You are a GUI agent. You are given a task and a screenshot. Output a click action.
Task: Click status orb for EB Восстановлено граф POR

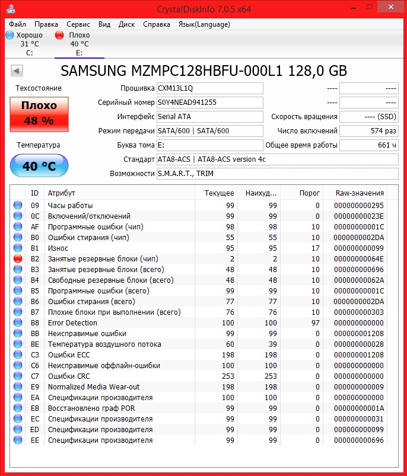click(18, 408)
